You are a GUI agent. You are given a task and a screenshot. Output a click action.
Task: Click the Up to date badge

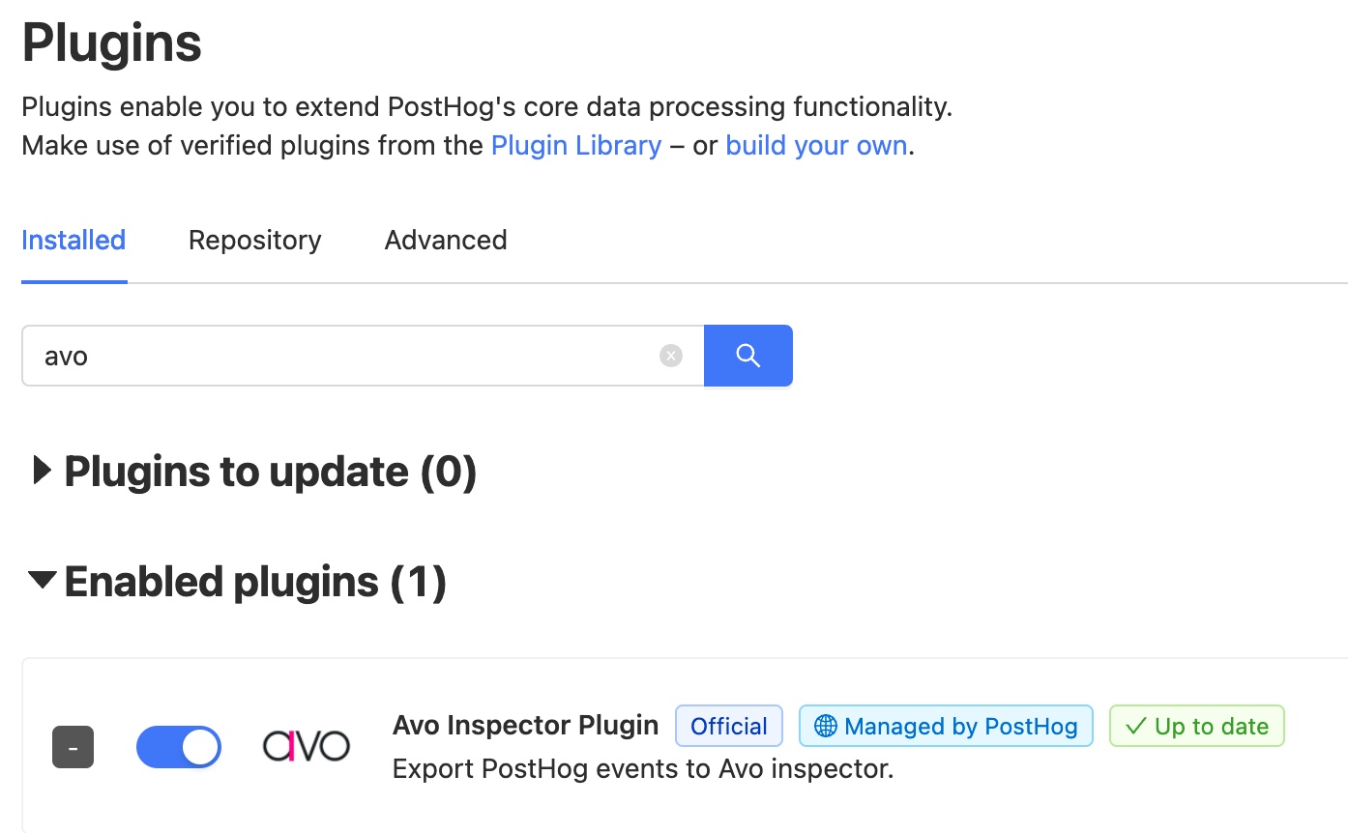(x=1196, y=726)
